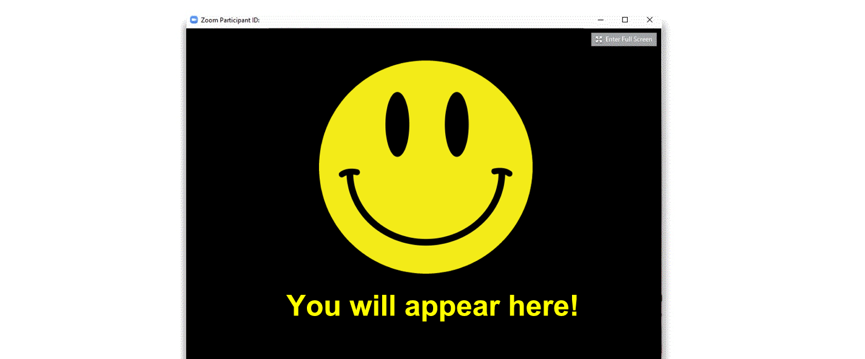Click the smiley face's left eye

tap(397, 124)
